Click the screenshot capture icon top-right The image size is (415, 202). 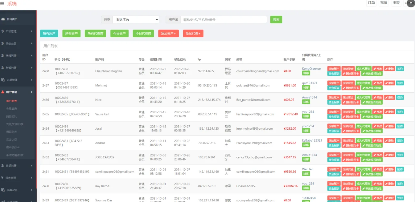coord(410,4)
